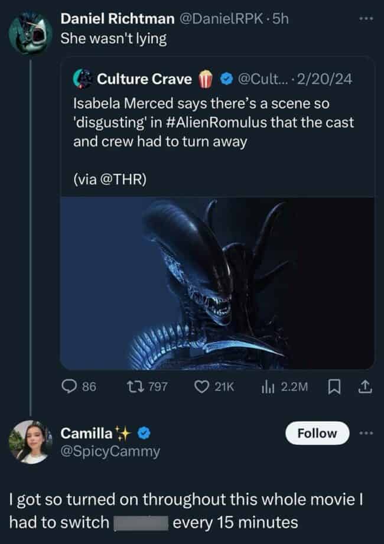Click the reply icon on Culture Crave's tweet
Screen dimensions: 384x544
pyautogui.click(x=69, y=387)
